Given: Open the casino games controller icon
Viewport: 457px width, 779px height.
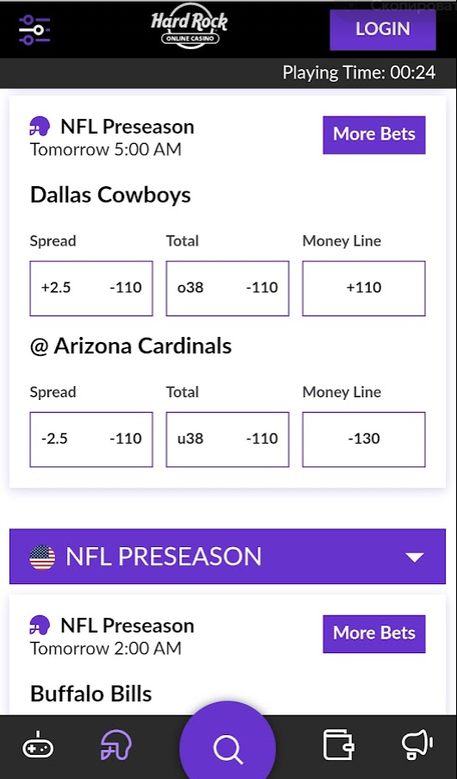Looking at the screenshot, I should (38, 745).
